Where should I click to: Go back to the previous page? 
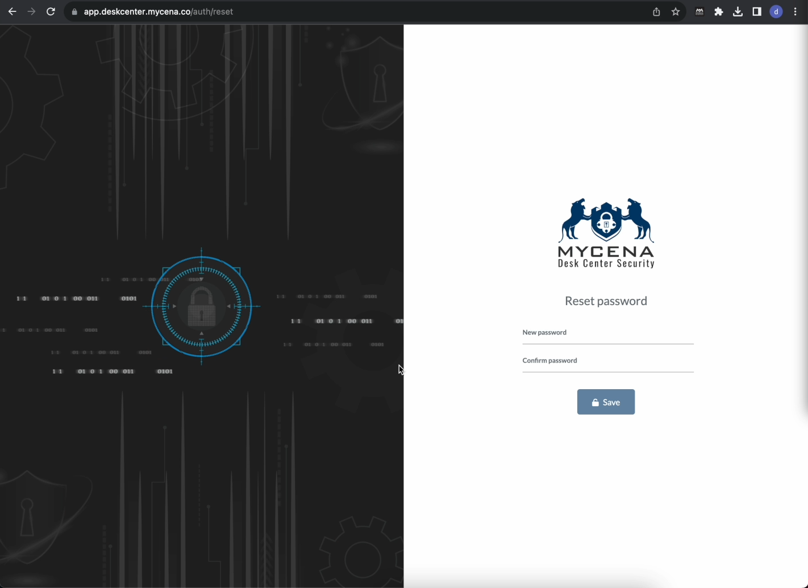12,11
